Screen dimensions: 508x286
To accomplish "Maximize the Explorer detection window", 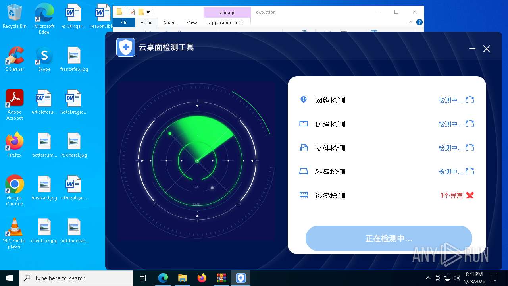I will coord(396,12).
